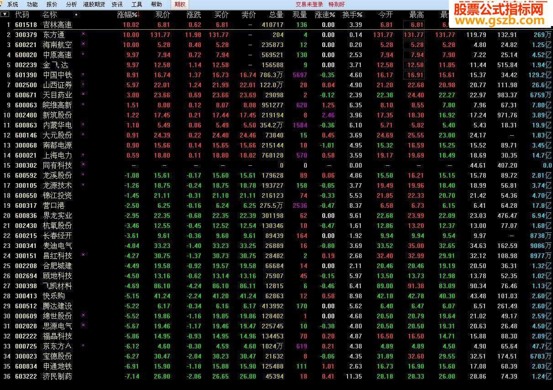Open the 资讯 menu
The image size is (553, 390).
tap(117, 5)
